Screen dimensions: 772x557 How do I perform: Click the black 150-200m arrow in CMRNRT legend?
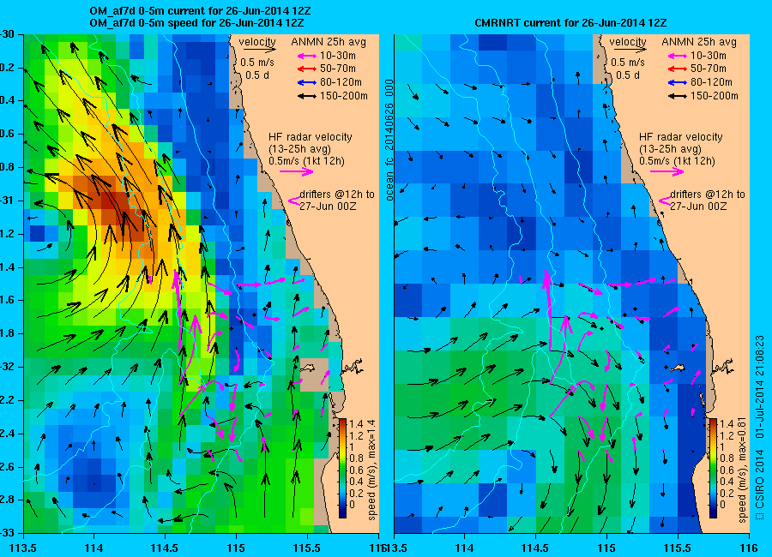coord(678,97)
